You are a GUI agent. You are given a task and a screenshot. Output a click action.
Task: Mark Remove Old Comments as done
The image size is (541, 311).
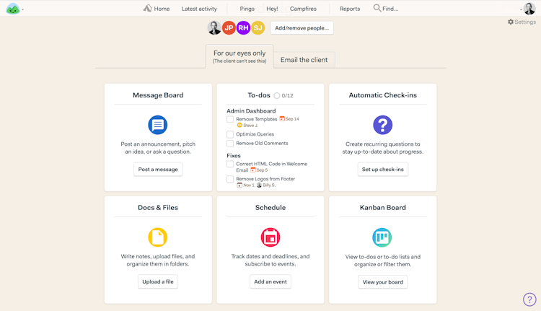230,144
